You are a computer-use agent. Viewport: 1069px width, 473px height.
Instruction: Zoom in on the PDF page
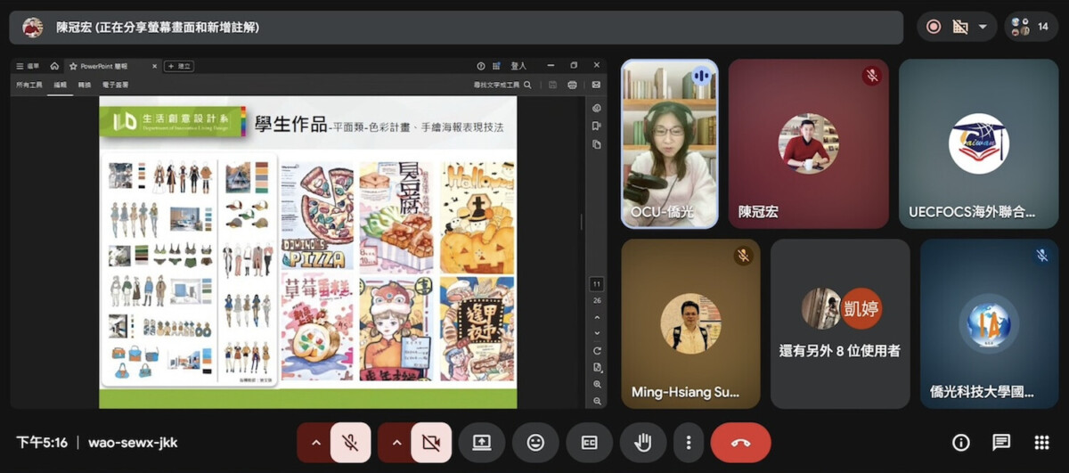597,384
